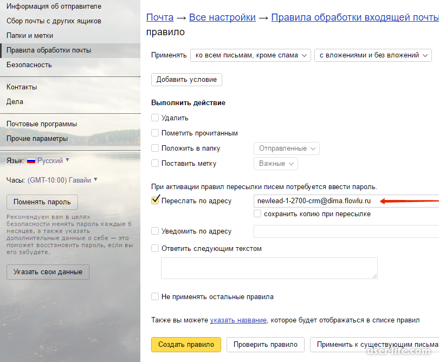Click Применить к существующим письмам button
This screenshot has height=362, width=439.
[x=375, y=344]
